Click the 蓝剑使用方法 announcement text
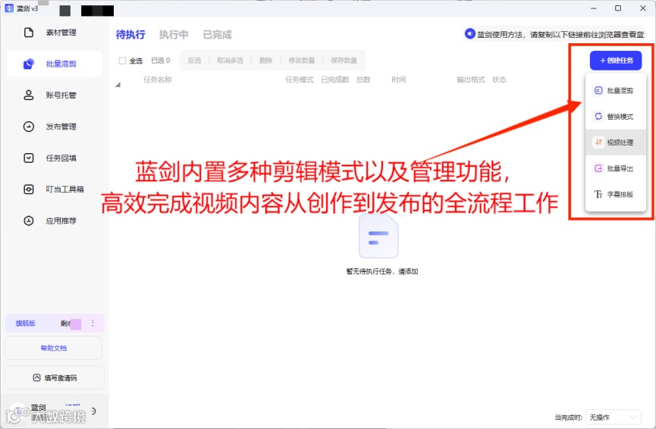Viewport: 656px width, 429px height. point(561,35)
